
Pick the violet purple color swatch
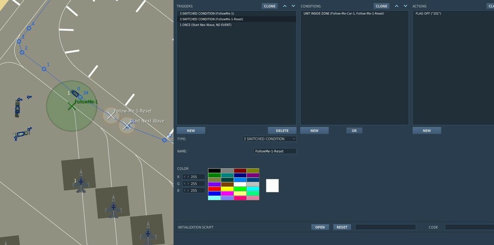click(x=214, y=184)
